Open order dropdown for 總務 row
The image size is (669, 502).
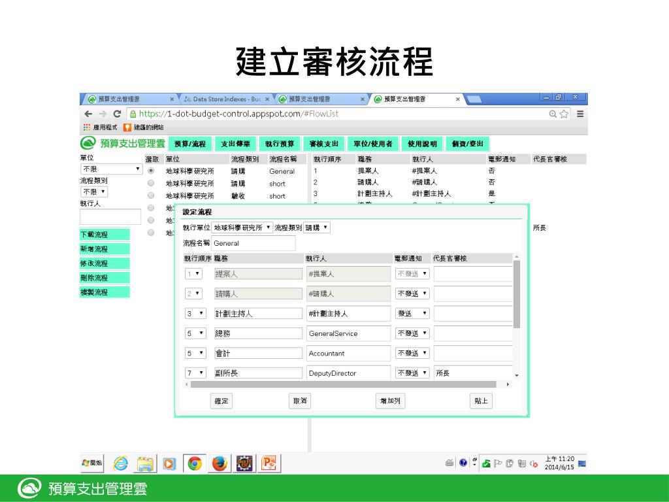(x=195, y=333)
